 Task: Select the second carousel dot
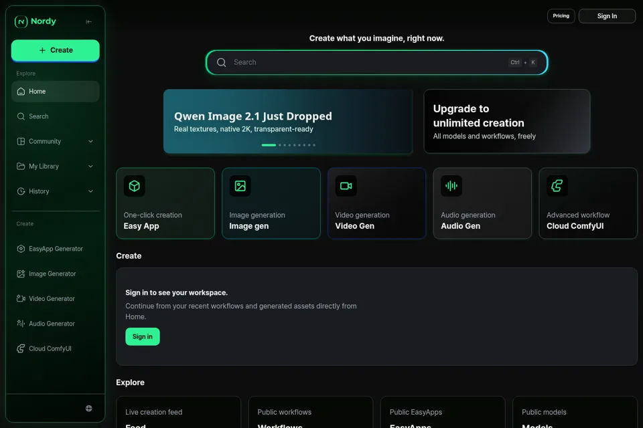[x=280, y=145]
